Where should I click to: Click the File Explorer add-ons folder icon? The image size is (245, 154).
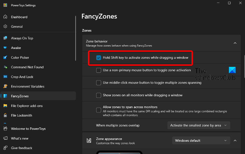(5, 106)
